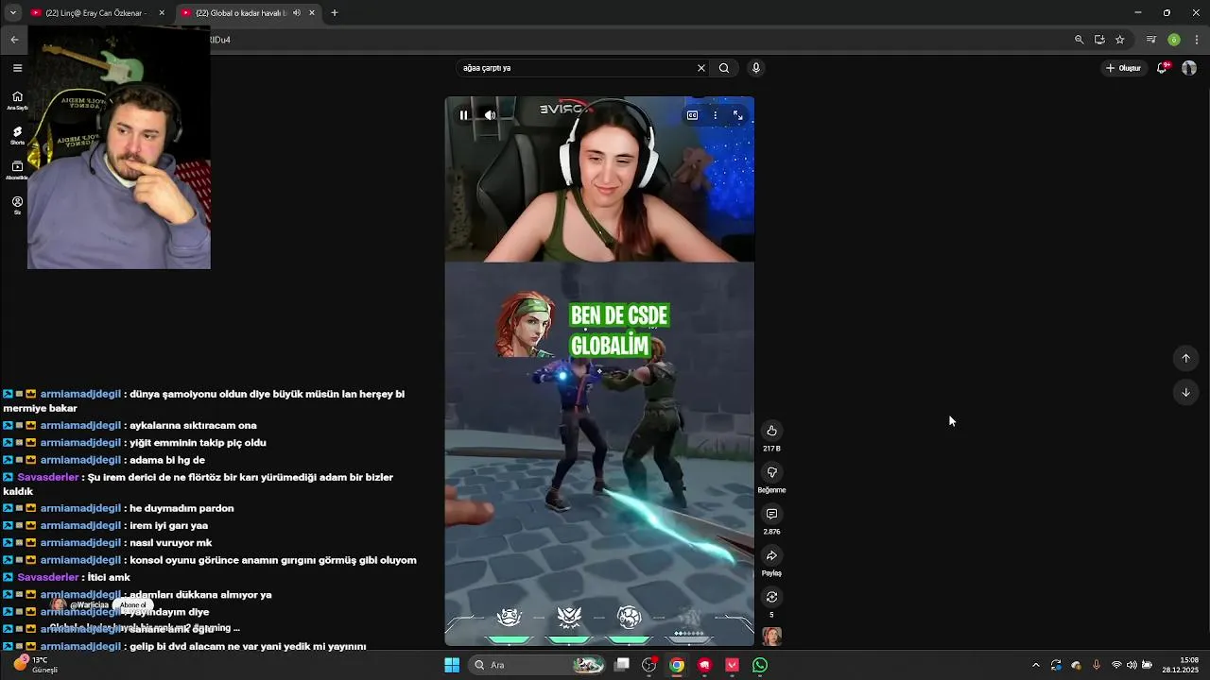The image size is (1210, 680).
Task: Open the zoom indicator in address bar
Action: click(1079, 40)
